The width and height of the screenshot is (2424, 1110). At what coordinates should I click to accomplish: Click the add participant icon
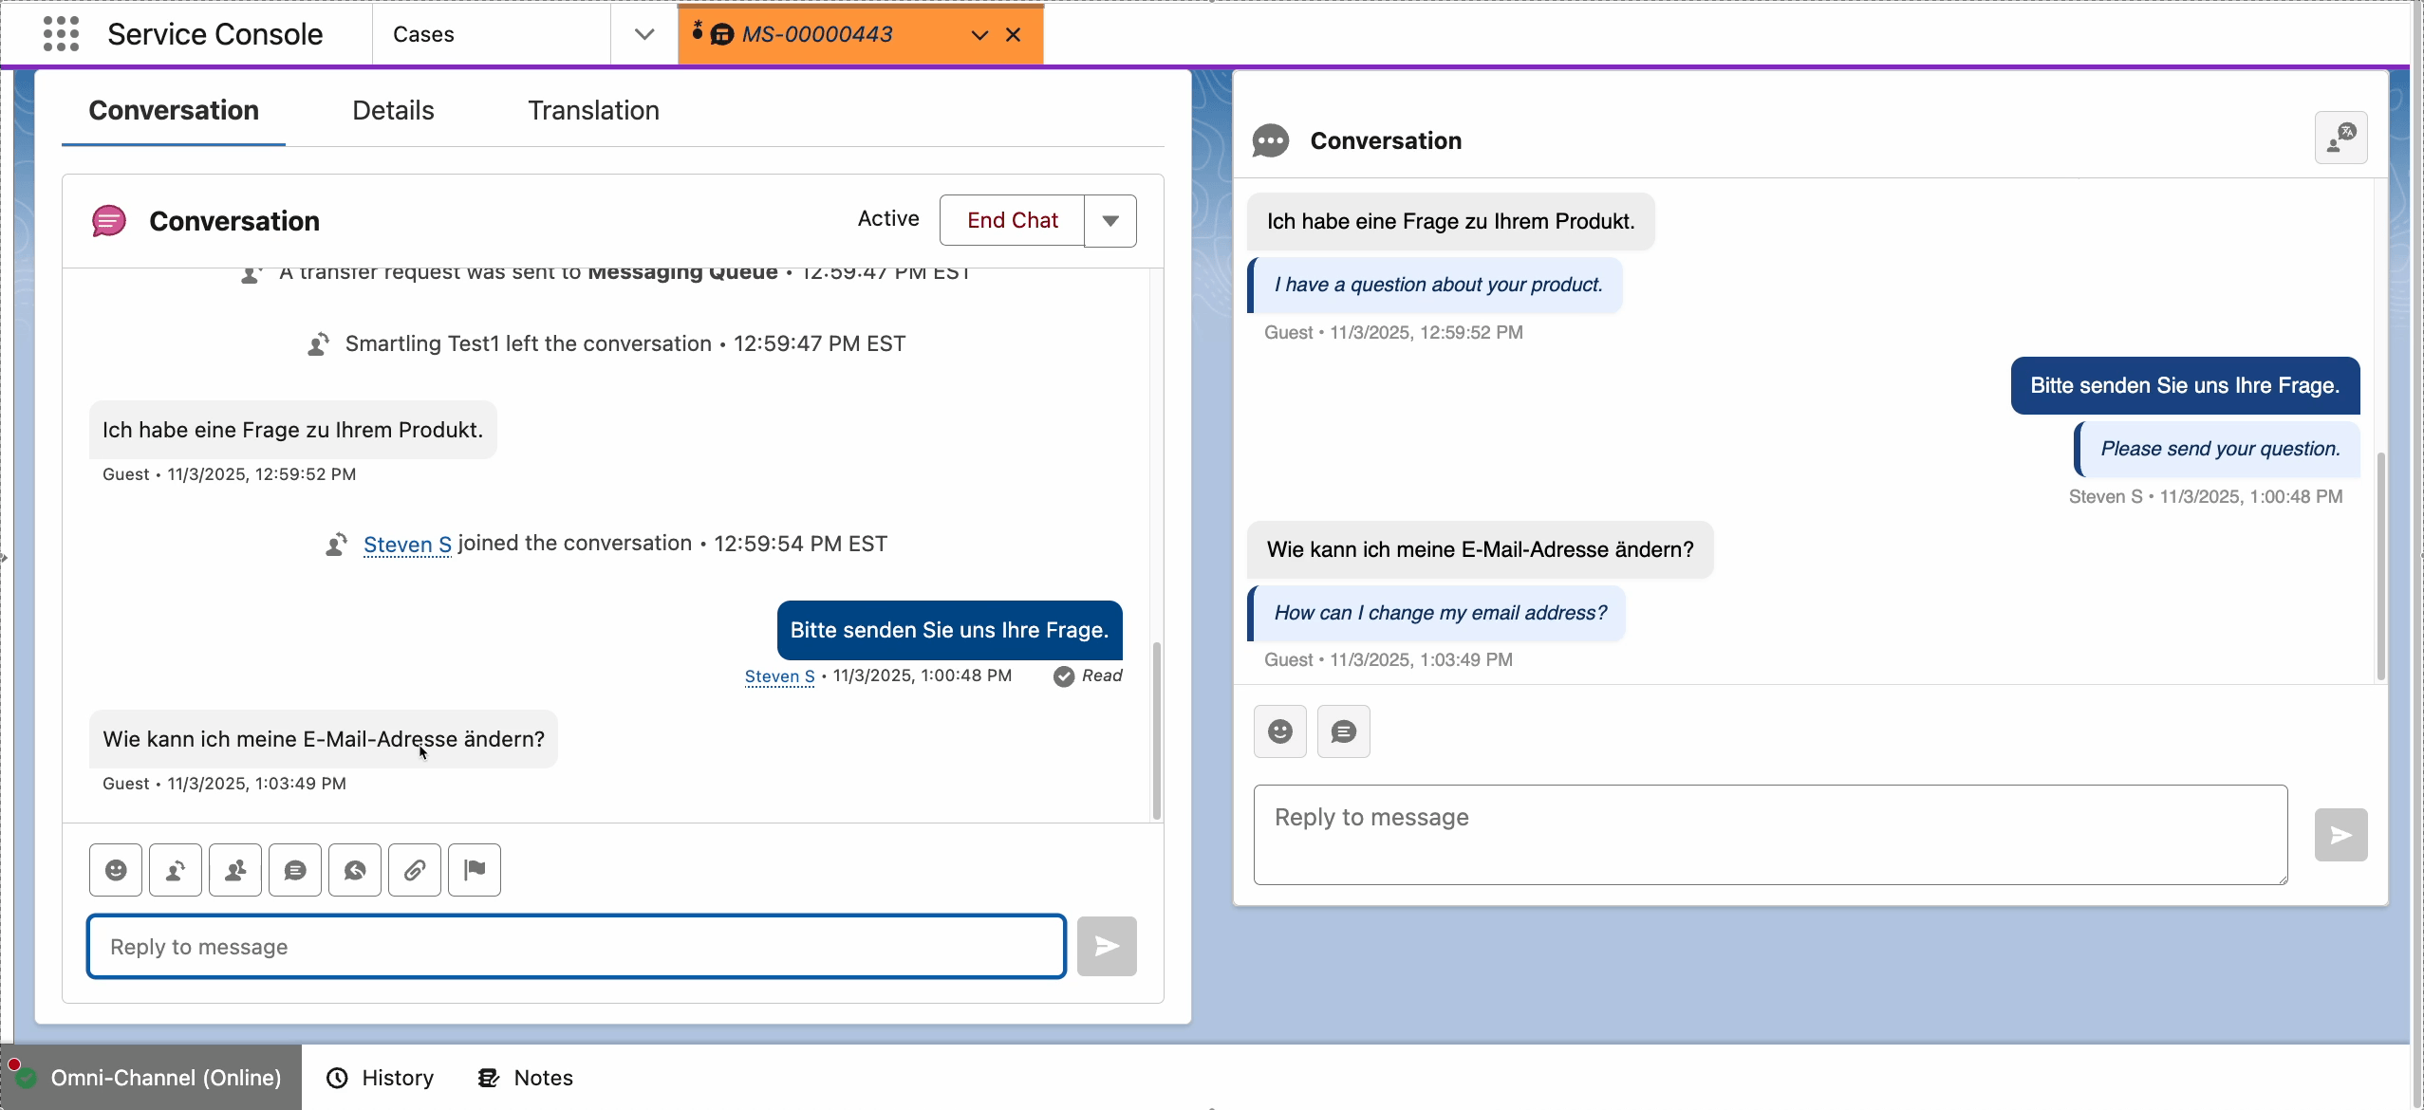coord(235,870)
